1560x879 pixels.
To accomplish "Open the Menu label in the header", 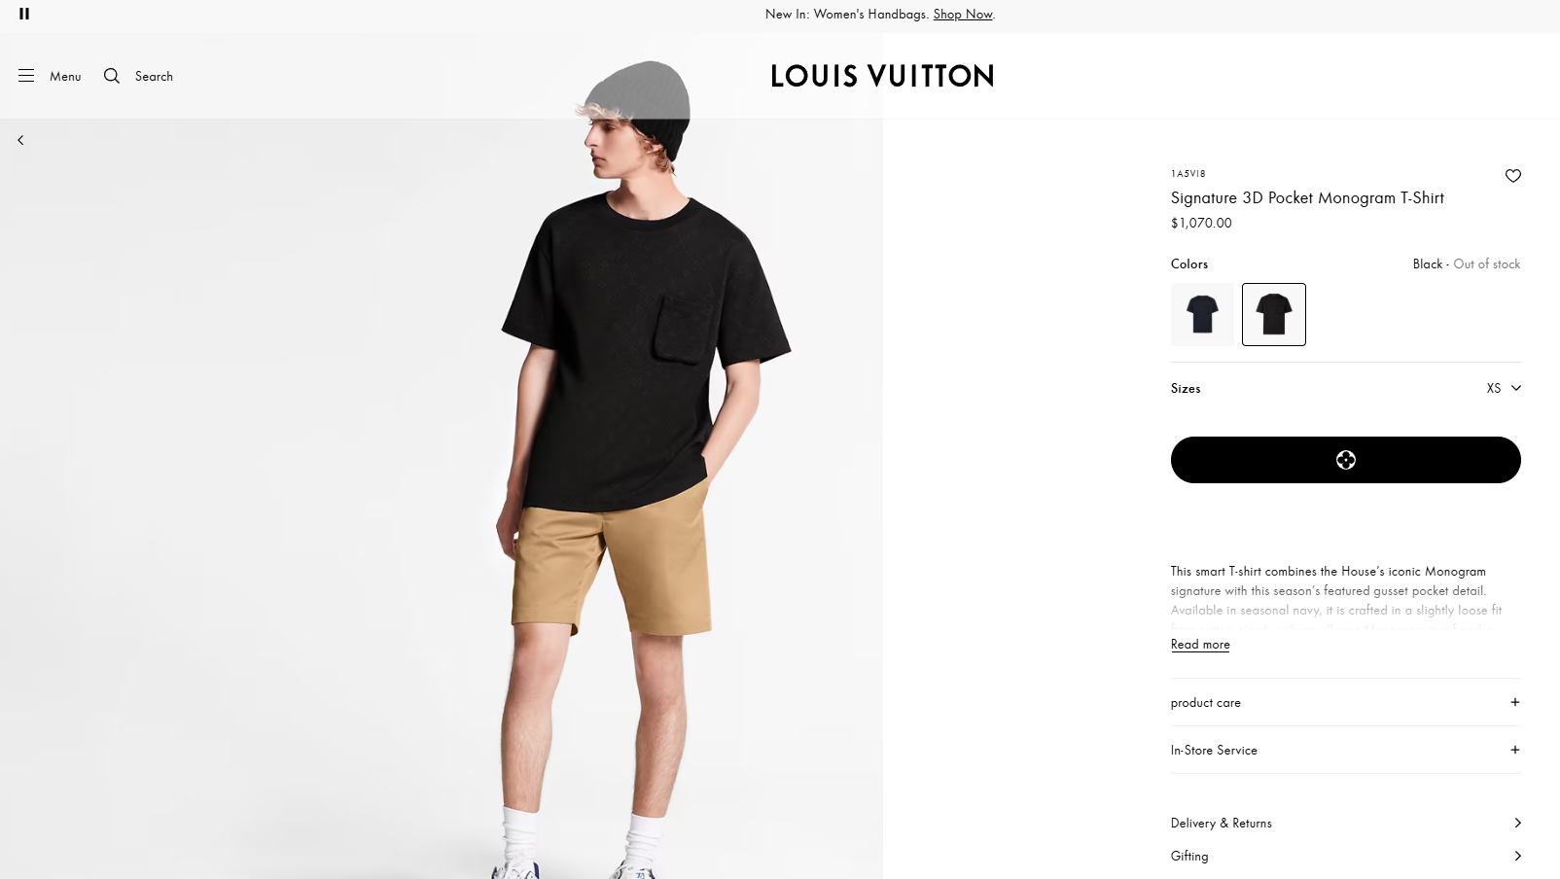I will tap(65, 76).
